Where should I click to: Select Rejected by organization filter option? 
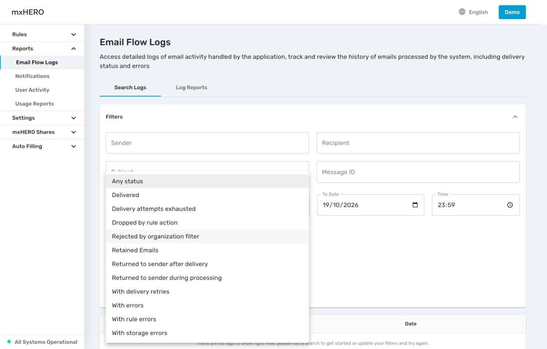point(207,236)
